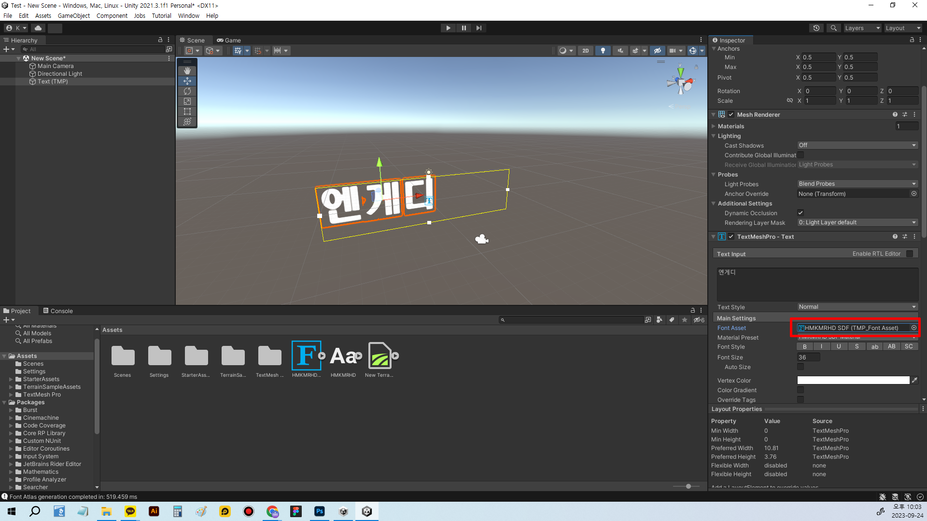Screen dimensions: 927x521
Task: Click the Play button
Action: click(x=448, y=28)
